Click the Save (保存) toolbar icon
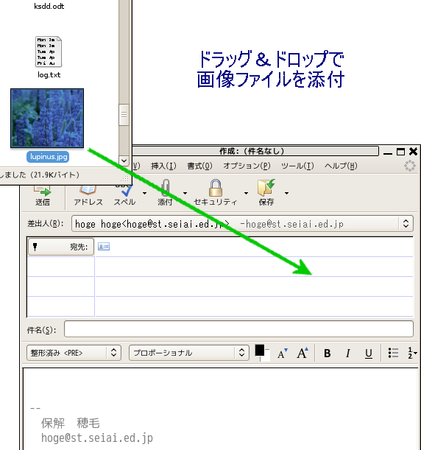 pyautogui.click(x=266, y=188)
